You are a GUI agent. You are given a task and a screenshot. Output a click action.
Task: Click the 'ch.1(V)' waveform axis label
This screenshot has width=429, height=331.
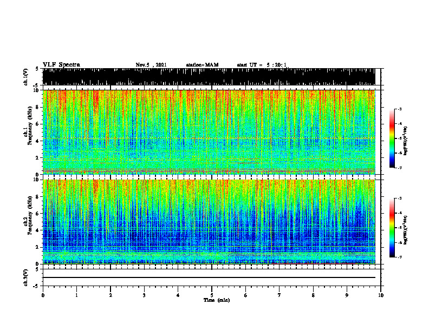pyautogui.click(x=25, y=77)
